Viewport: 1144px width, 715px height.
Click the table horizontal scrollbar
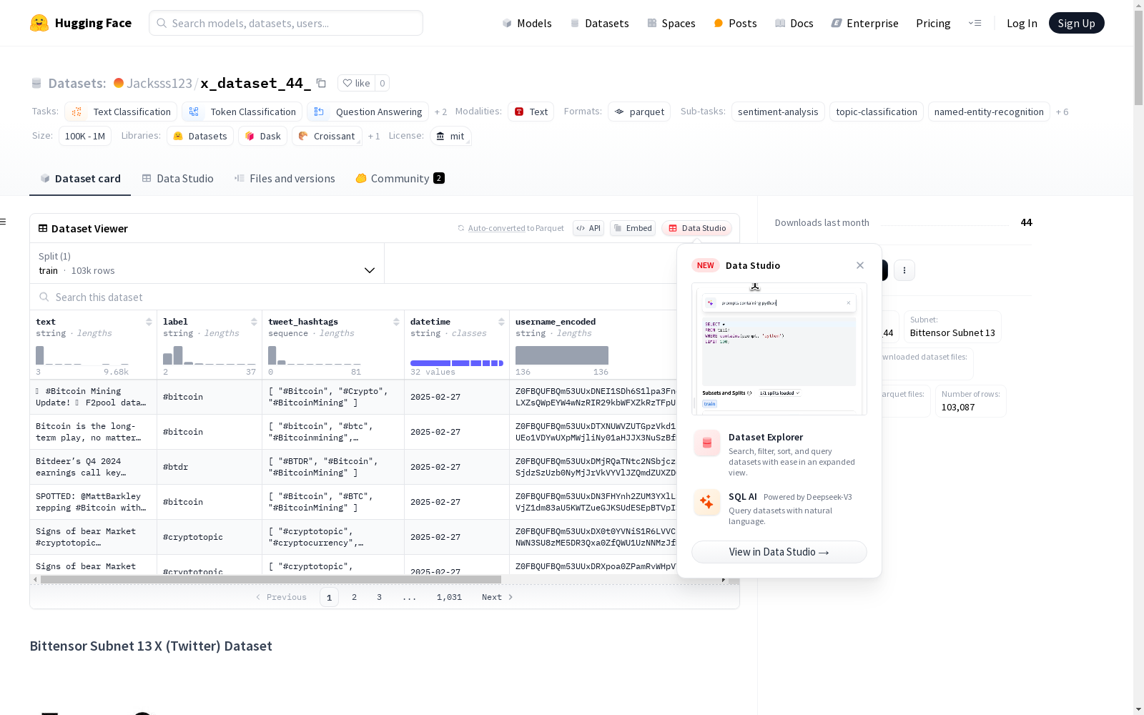coord(271,579)
